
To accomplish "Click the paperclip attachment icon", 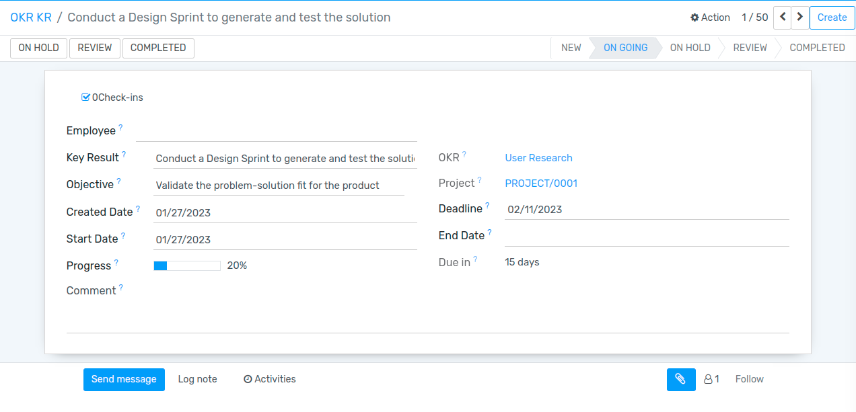I will (x=680, y=379).
